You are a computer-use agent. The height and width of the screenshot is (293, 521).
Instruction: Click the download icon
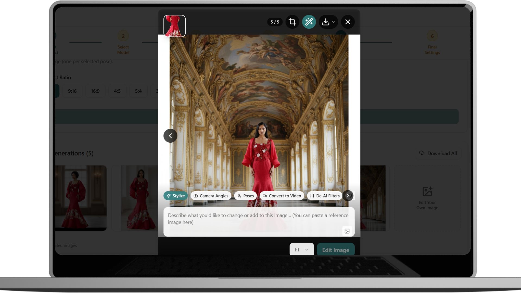(326, 22)
